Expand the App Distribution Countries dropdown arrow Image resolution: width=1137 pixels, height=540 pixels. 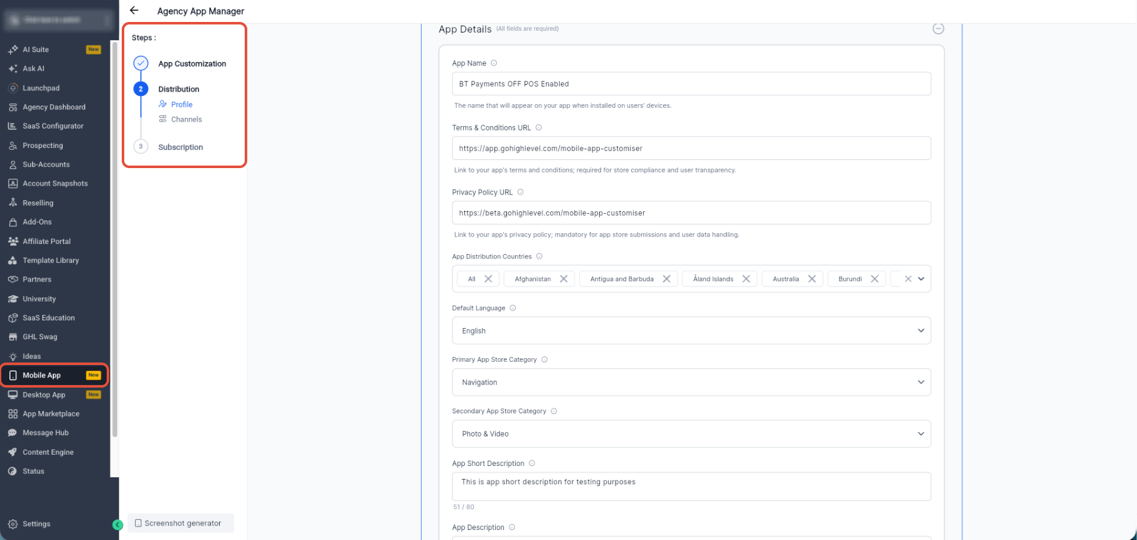pyautogui.click(x=921, y=279)
